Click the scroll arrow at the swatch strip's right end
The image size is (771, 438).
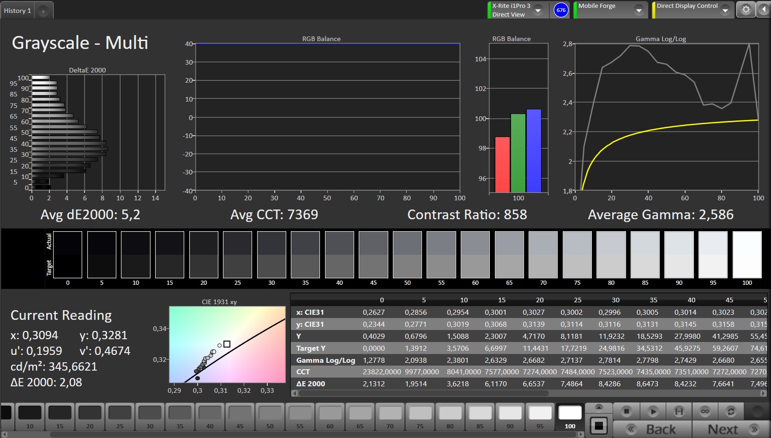tap(581, 434)
